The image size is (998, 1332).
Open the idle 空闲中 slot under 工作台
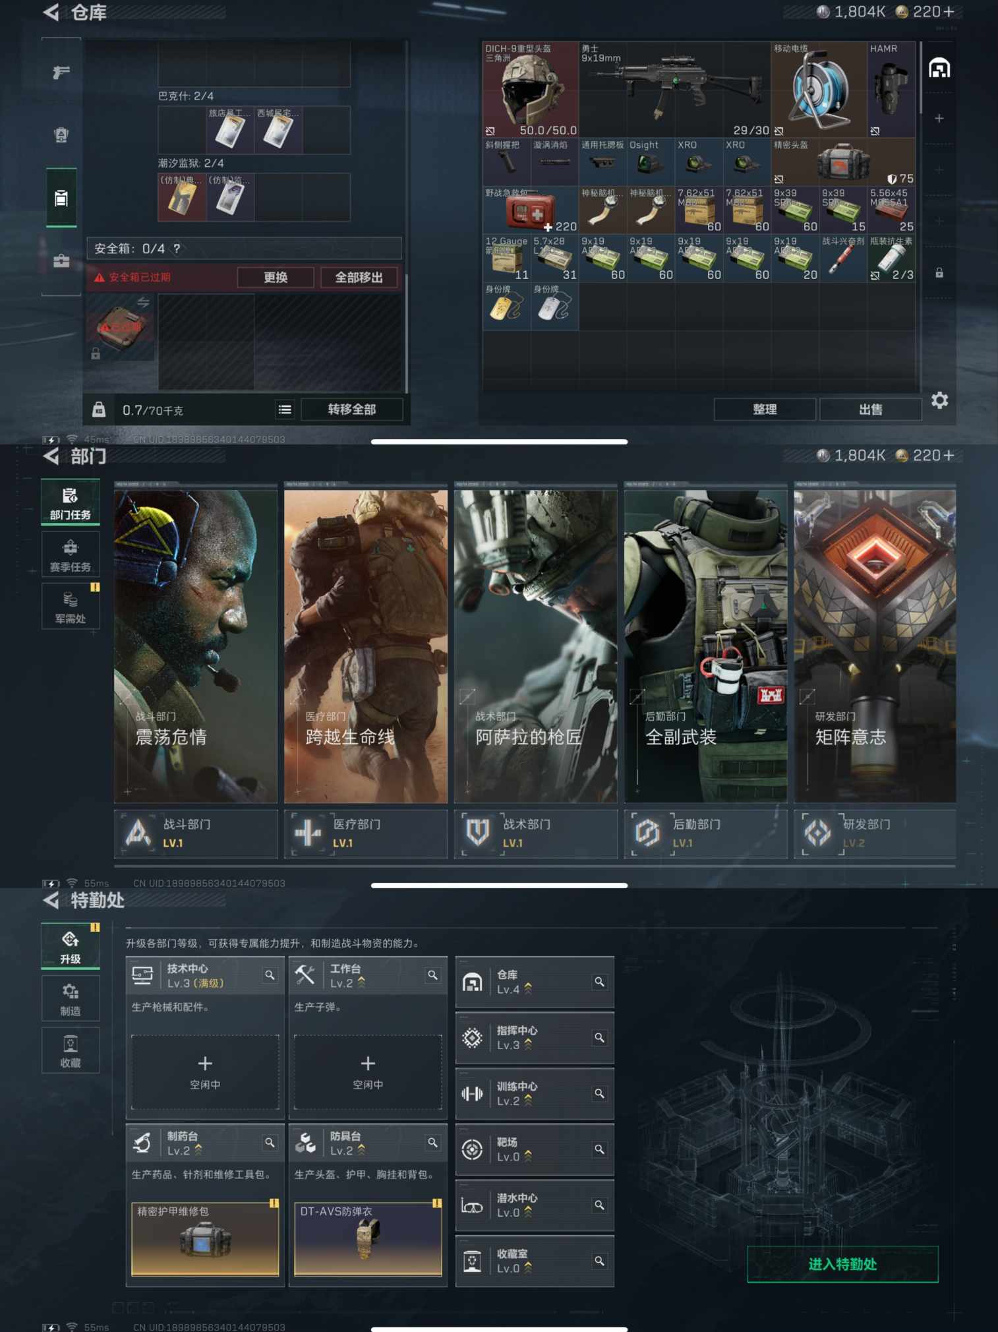368,1072
